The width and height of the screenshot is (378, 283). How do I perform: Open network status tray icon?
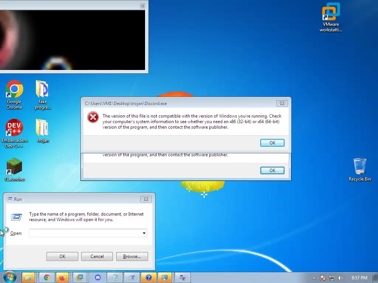(x=332, y=278)
